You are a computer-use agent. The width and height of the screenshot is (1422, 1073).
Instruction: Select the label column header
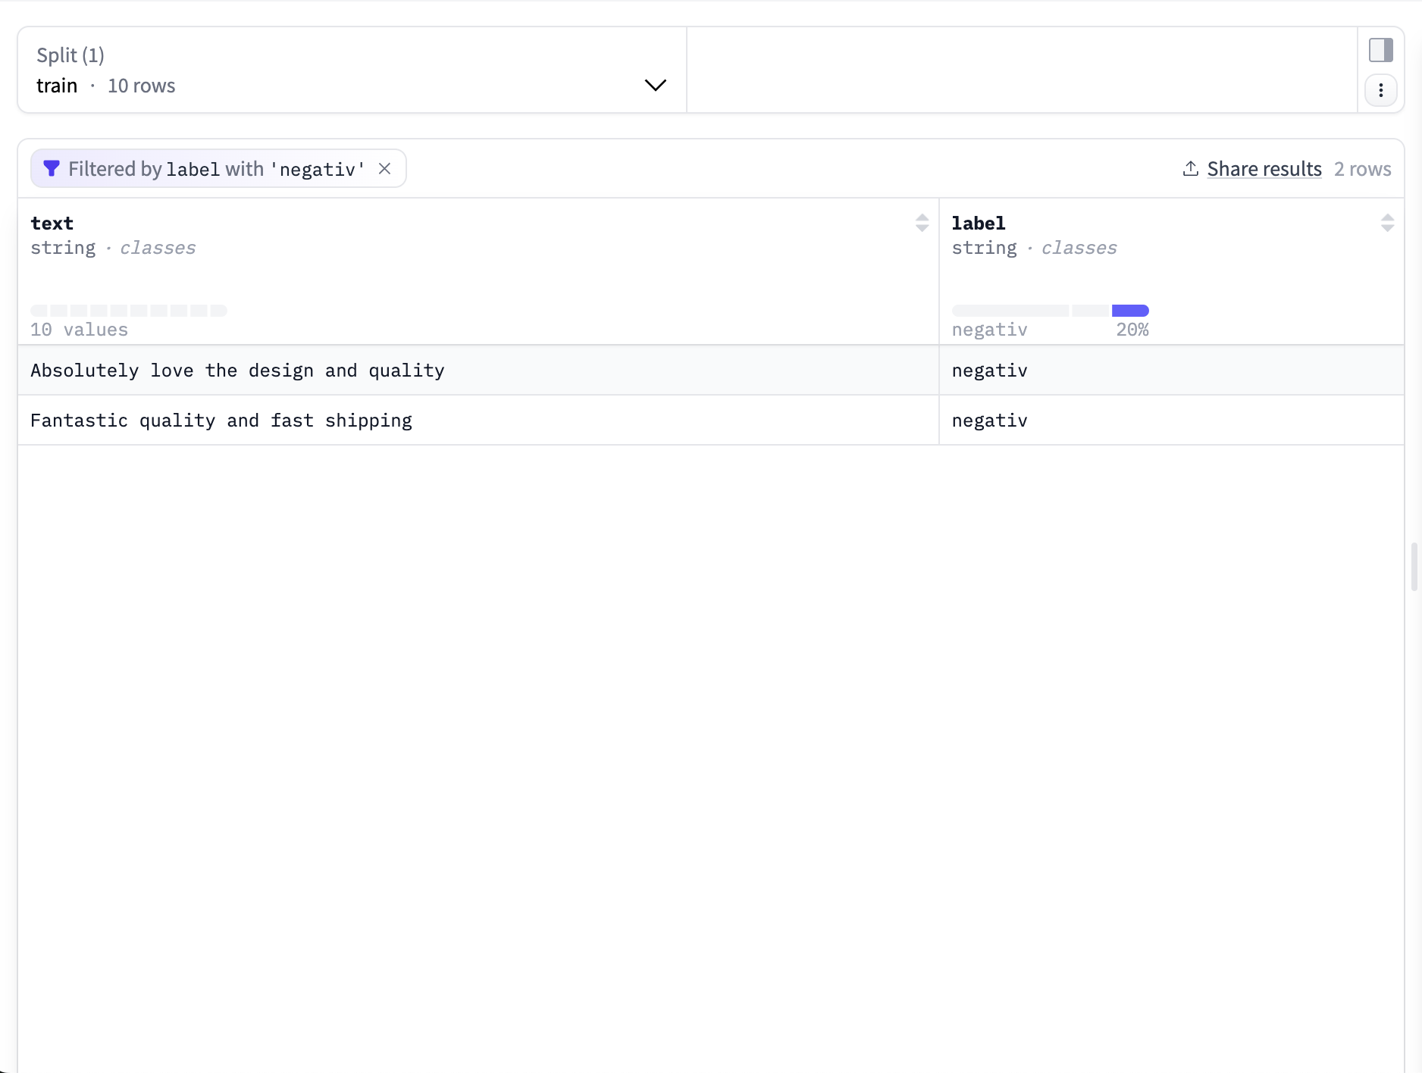tap(978, 223)
